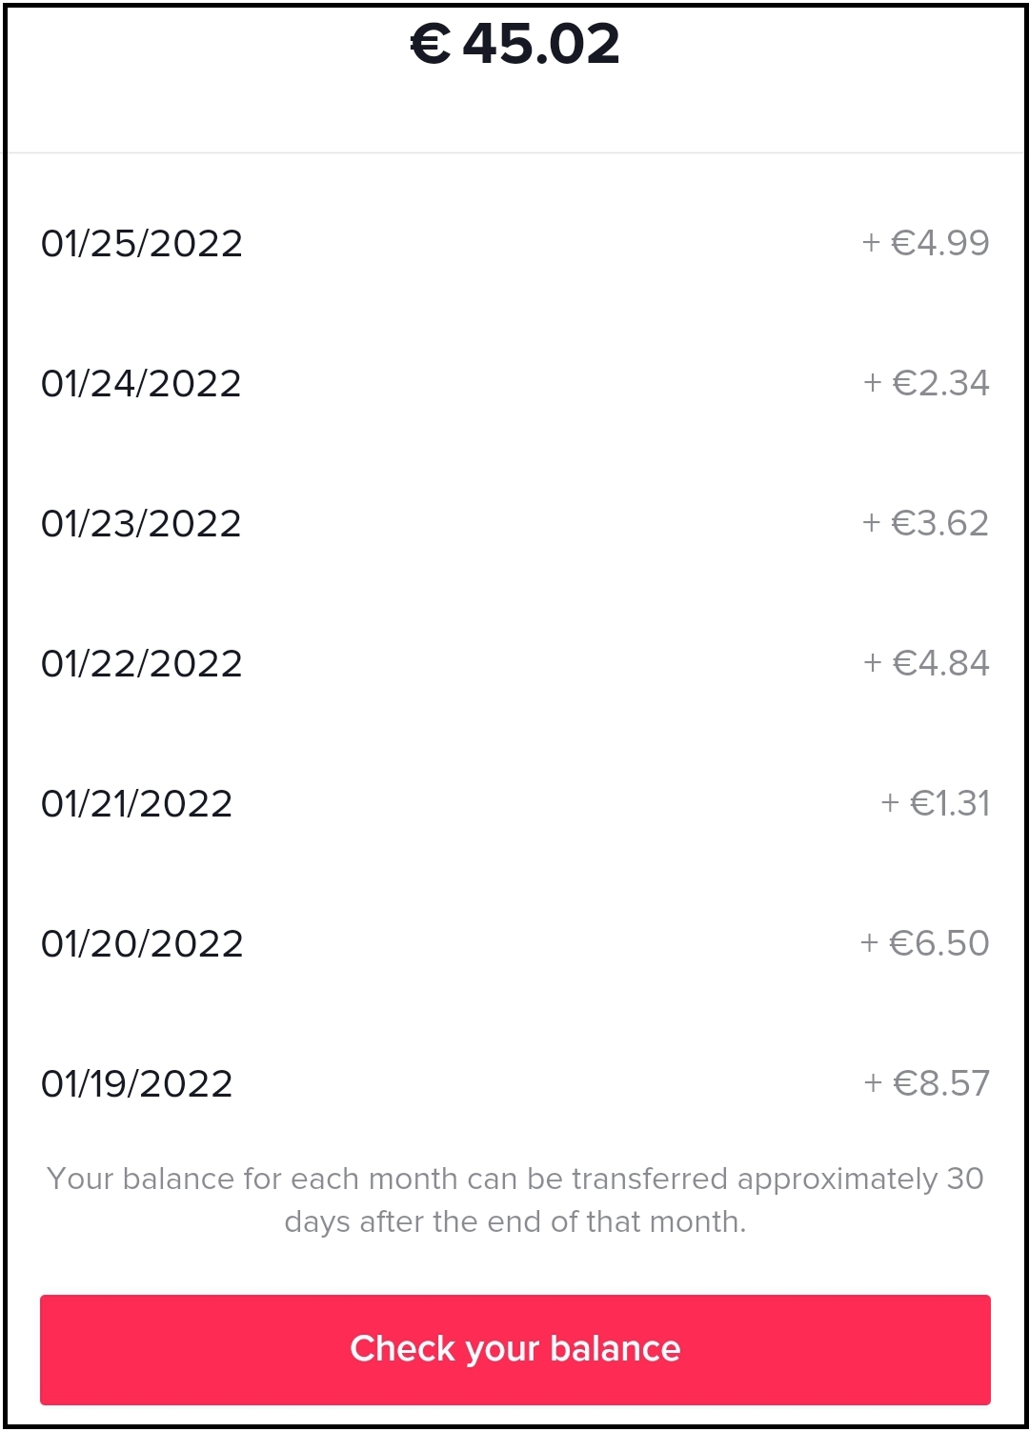
Task: Click the balance transfer information note
Action: pos(514,1200)
